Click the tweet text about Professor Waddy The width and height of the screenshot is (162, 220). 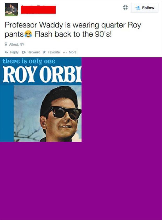point(73,30)
